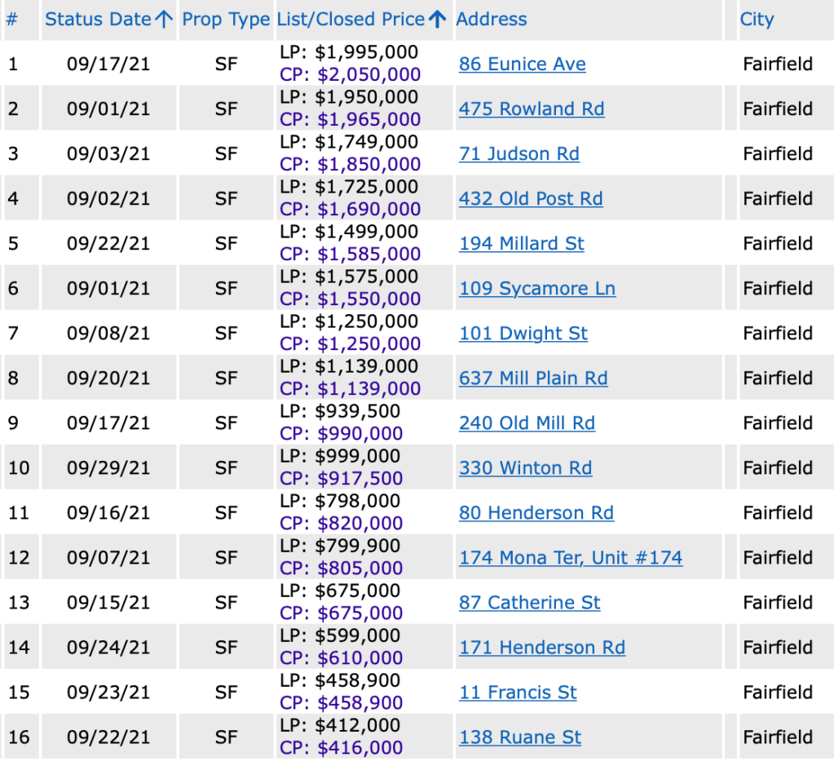The height and width of the screenshot is (766, 834).
Task: Open the 432 Old Post Rd listing
Action: point(531,199)
